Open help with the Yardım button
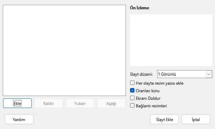Viewport: 215px width, 129px height. tap(19, 119)
